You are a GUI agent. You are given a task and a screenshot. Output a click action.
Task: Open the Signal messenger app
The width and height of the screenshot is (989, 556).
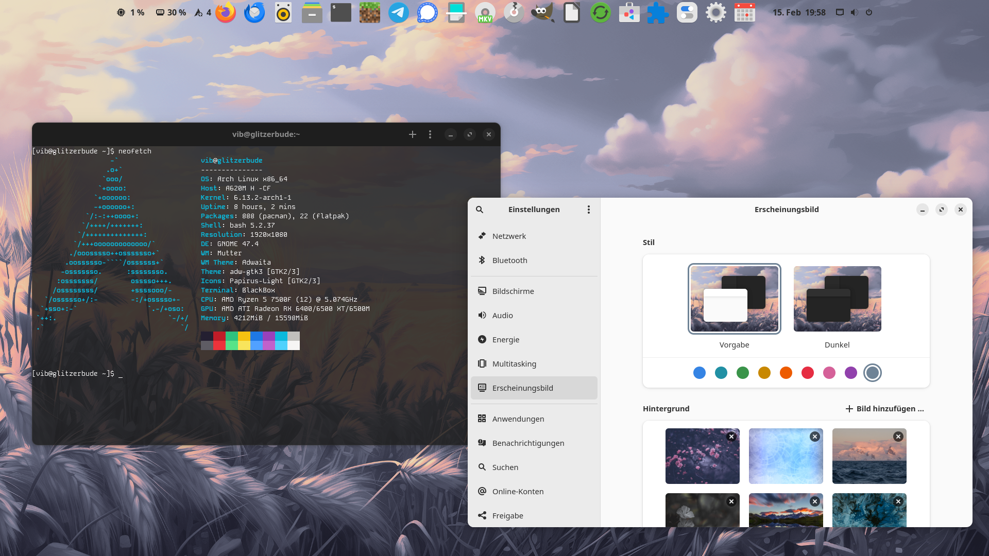[x=427, y=12]
